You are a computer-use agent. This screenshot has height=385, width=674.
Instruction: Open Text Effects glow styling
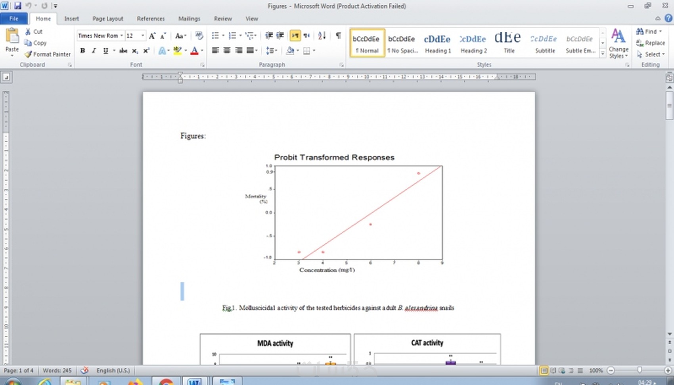coord(162,50)
